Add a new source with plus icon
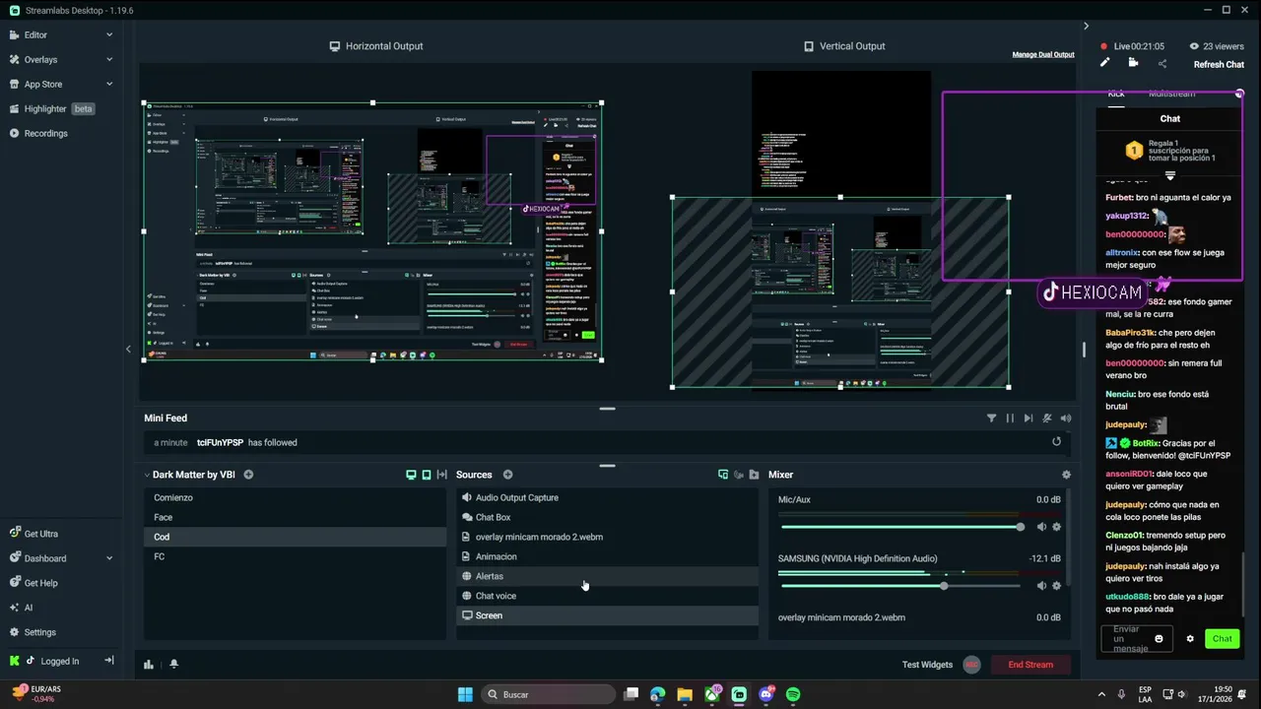 [507, 475]
